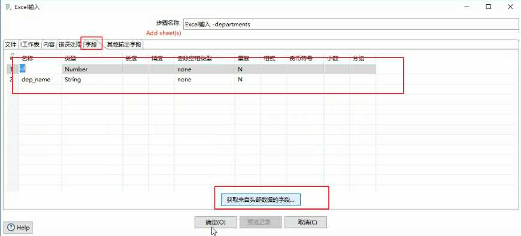Click the none cell in dep_name row
The height and width of the screenshot is (236, 521).
204,80
